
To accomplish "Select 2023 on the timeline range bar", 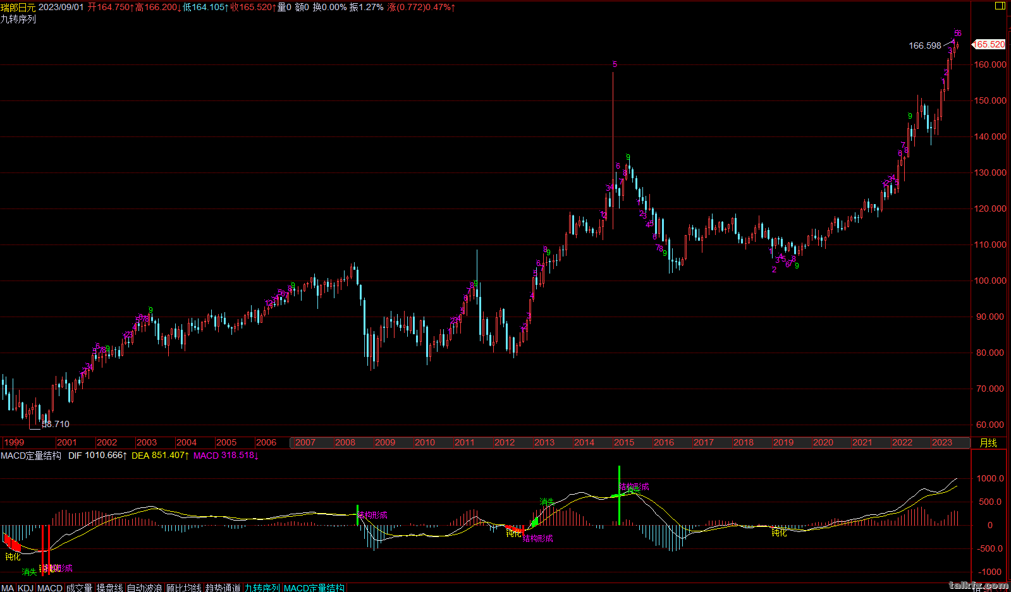I will [942, 442].
